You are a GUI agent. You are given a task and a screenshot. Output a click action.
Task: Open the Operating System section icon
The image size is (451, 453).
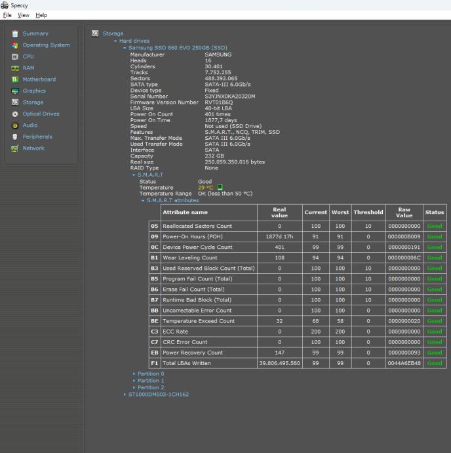[15, 45]
